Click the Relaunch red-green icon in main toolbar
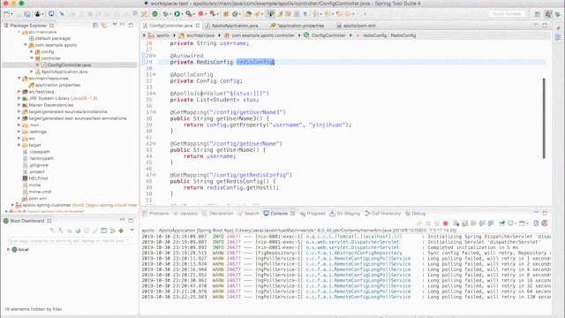This screenshot has width=565, height=318. tap(213, 14)
